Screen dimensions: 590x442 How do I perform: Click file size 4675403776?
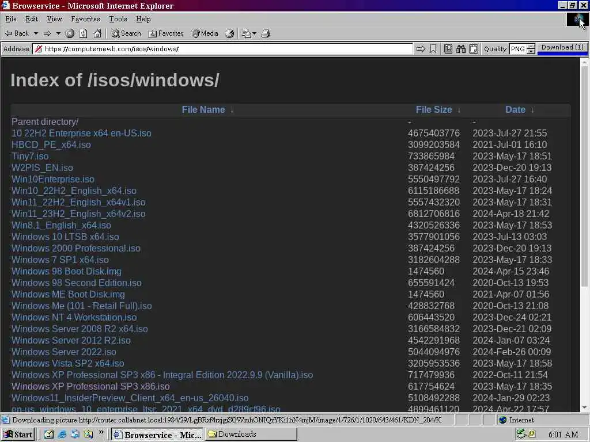tap(434, 134)
